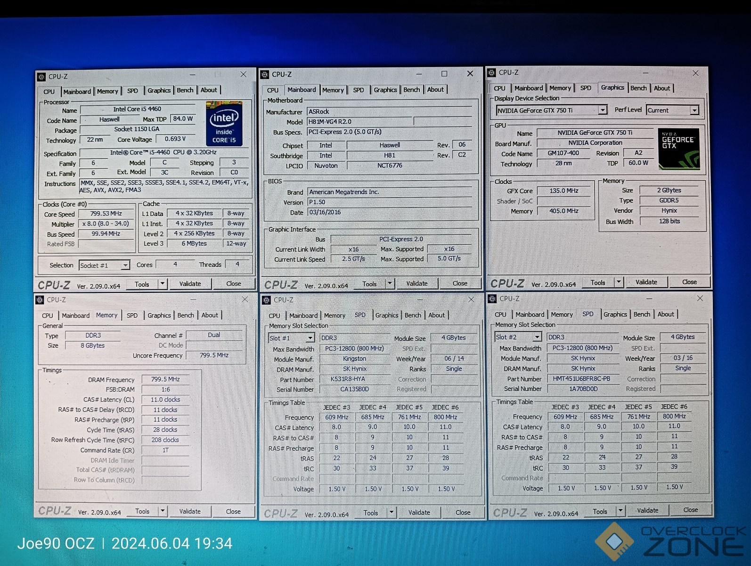The image size is (751, 566).
Task: Click DRAM Frequency 799.5 MHz value
Action: pyautogui.click(x=165, y=379)
